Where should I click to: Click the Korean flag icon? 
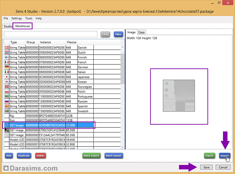[x=6, y=82]
